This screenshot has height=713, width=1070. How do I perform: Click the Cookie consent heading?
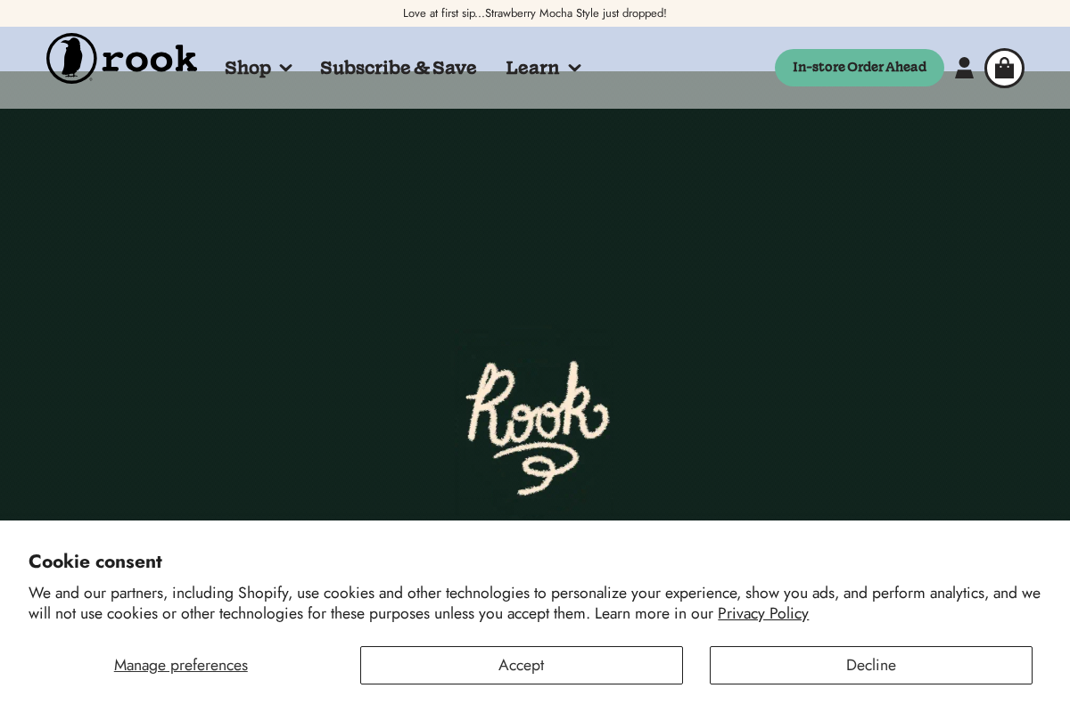coord(95,561)
